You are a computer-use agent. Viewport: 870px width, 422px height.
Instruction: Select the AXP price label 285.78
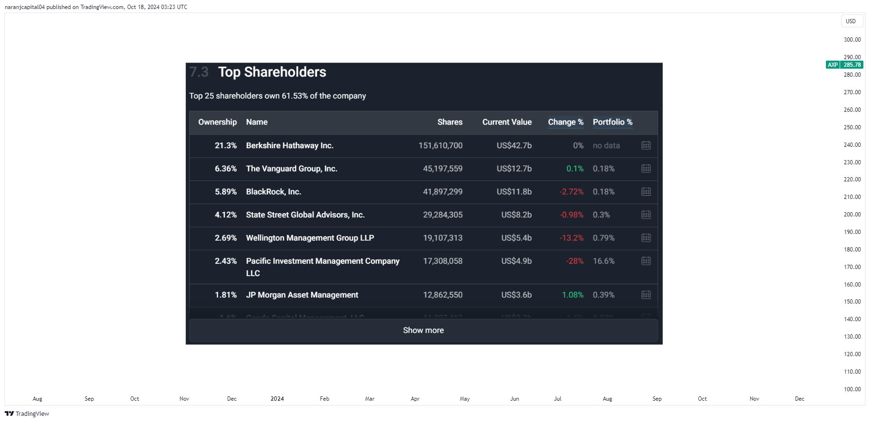[x=844, y=65]
